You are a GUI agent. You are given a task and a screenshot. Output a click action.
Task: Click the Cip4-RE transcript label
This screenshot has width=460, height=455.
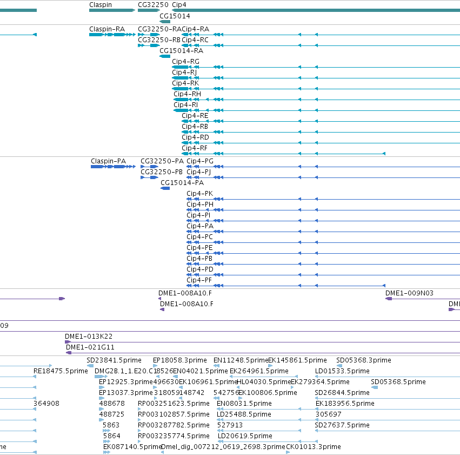pyautogui.click(x=195, y=116)
